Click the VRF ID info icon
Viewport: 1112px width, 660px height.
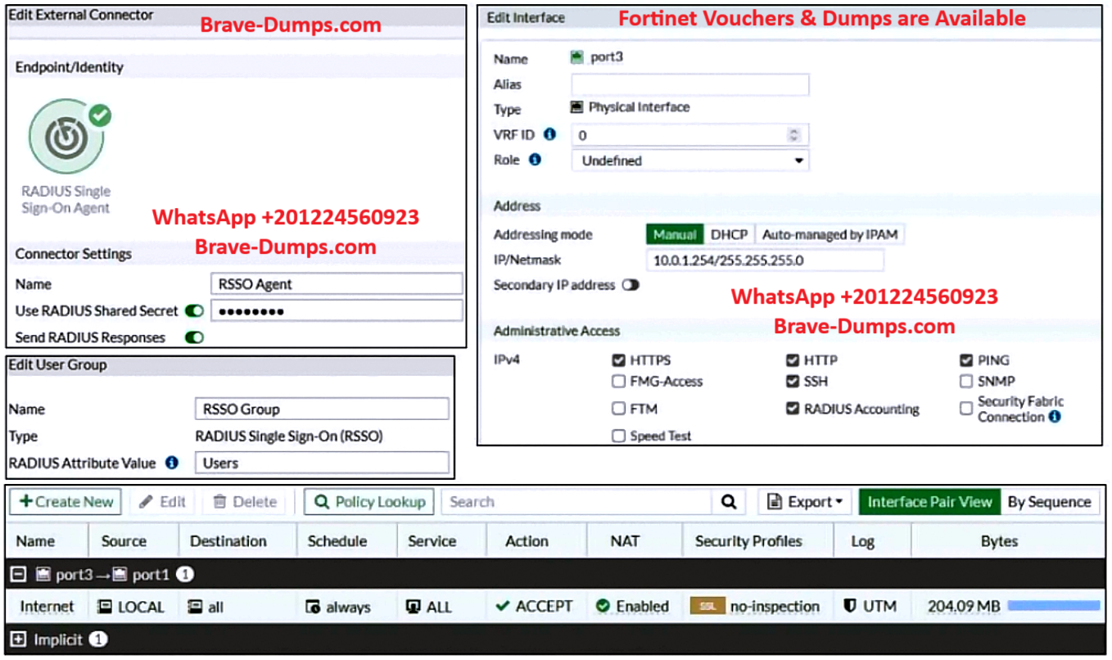[x=549, y=134]
